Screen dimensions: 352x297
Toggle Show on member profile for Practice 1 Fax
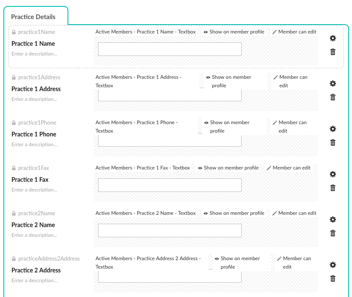click(x=228, y=168)
